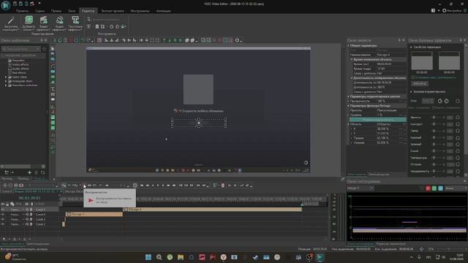Open the Экспорт проекта tab
The width and height of the screenshot is (468, 263).
click(113, 11)
